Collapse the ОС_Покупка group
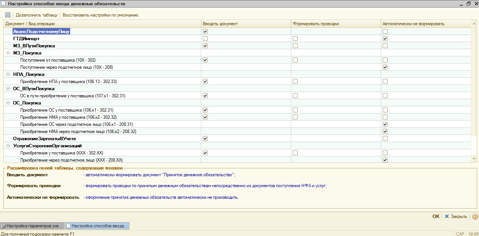Screen dimensions: 479x236 point(8,103)
